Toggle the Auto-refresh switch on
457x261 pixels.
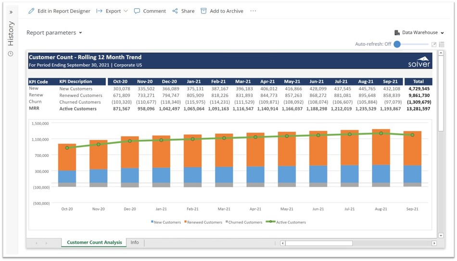coord(397,44)
